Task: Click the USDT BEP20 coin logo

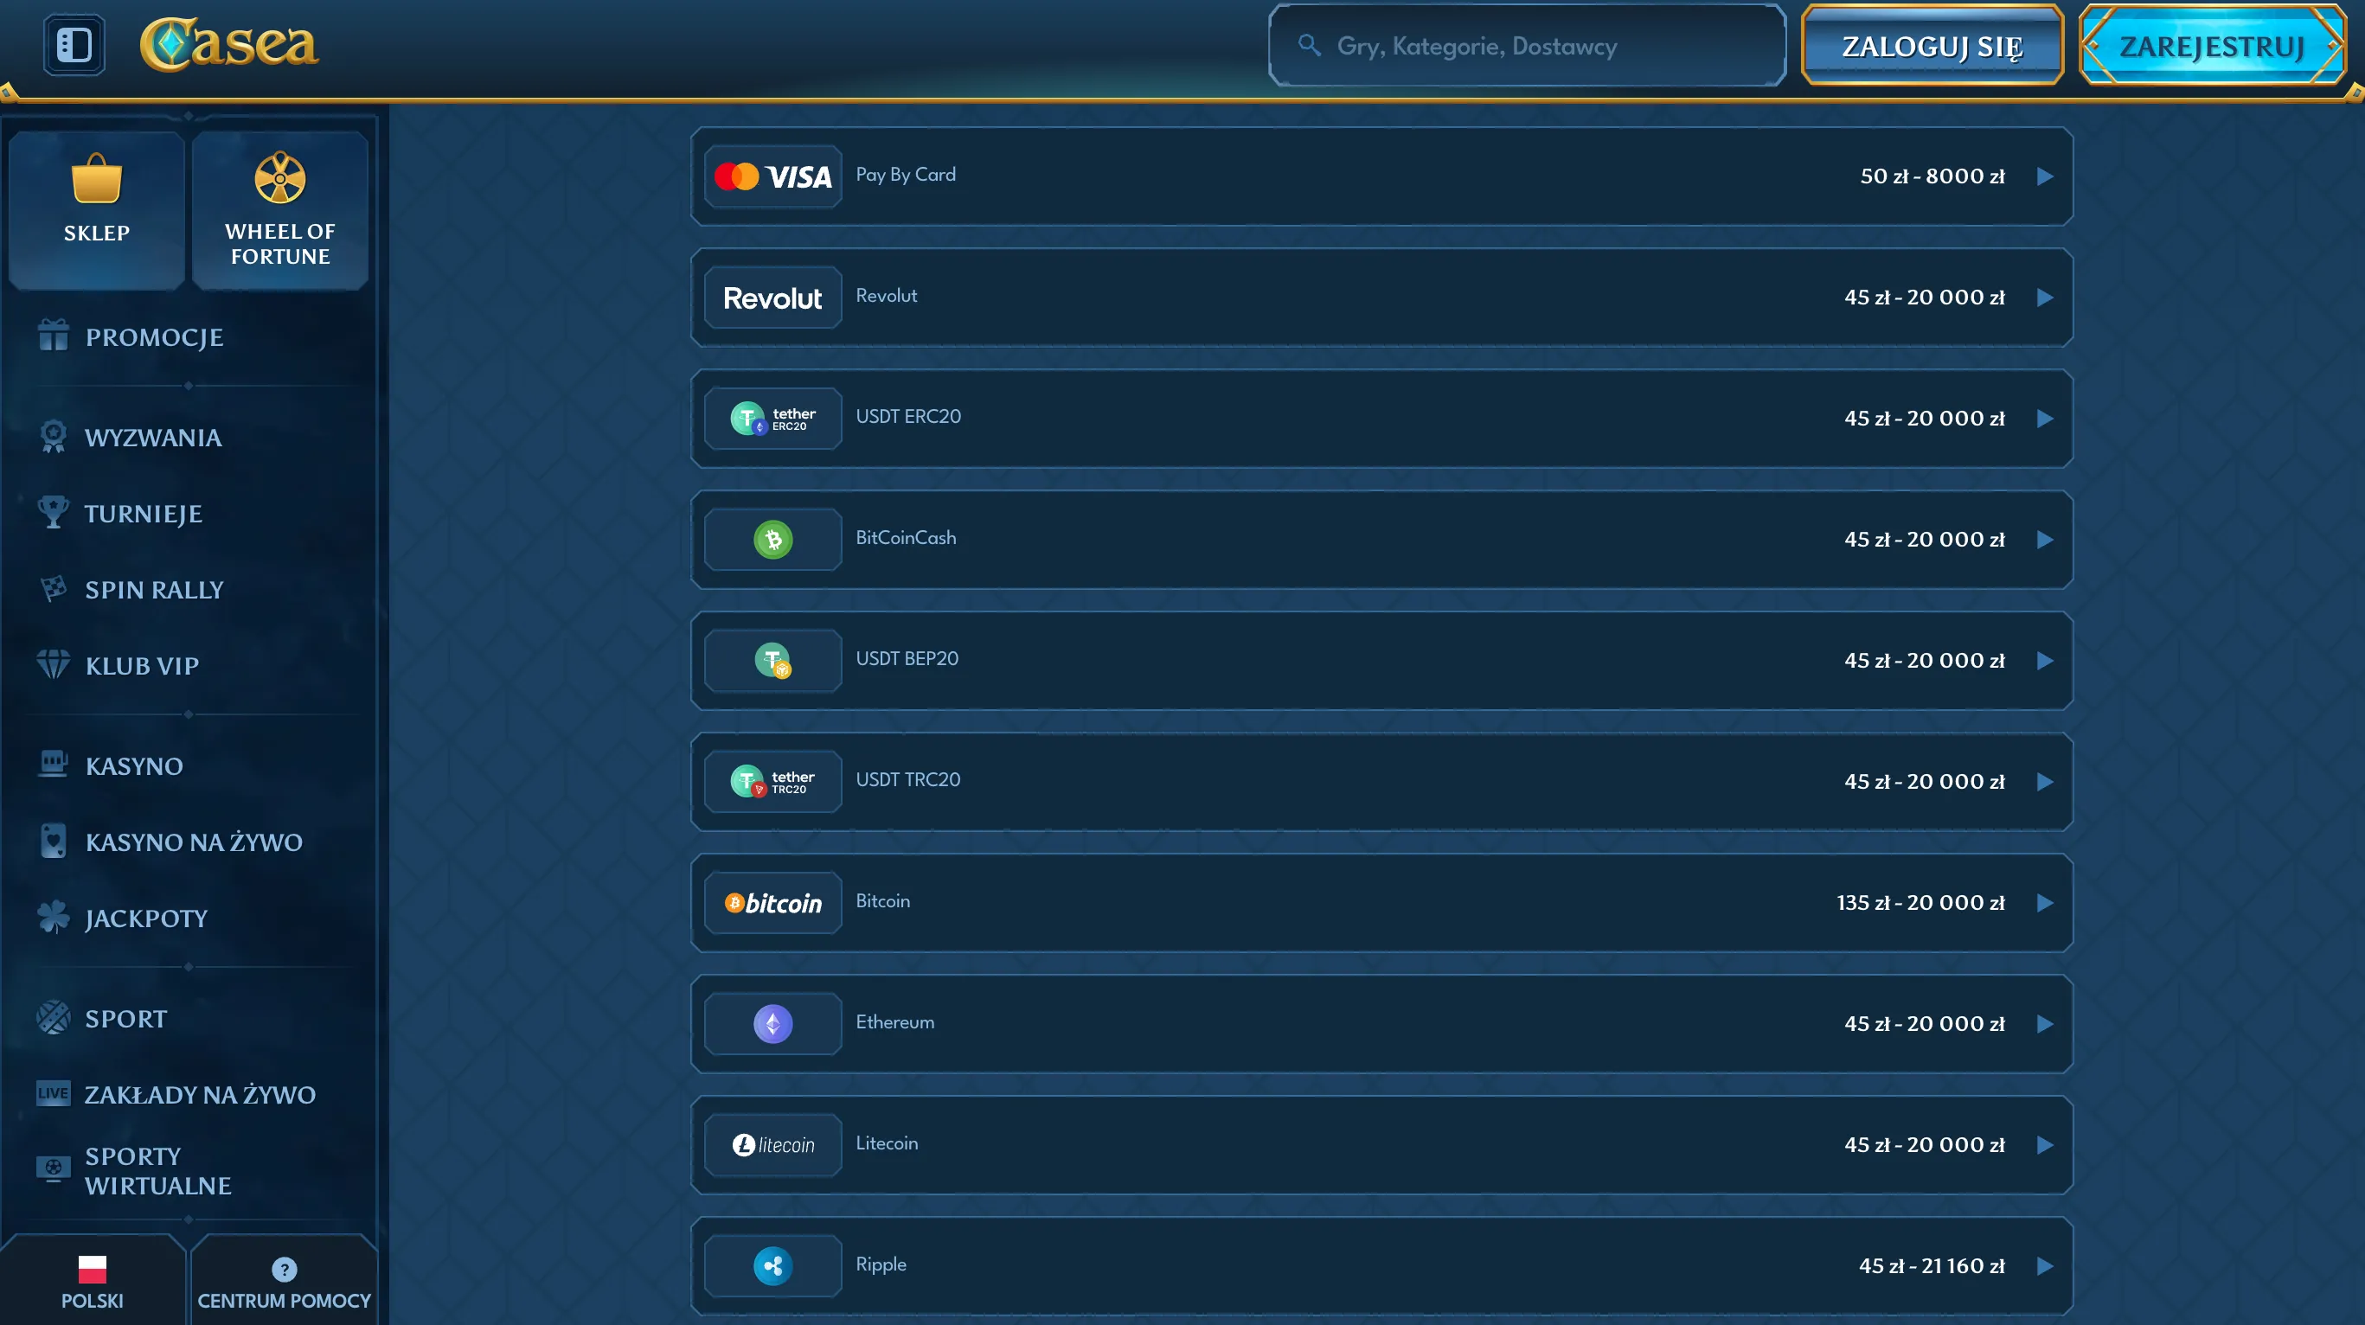Action: [x=773, y=661]
